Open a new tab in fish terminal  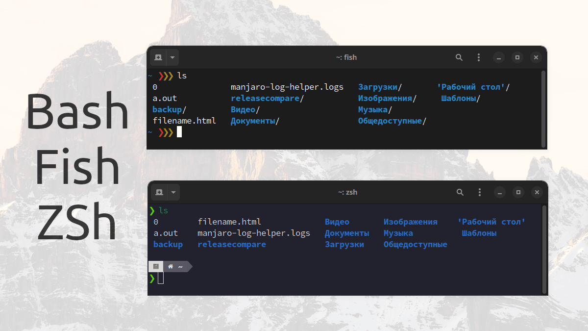[x=158, y=57]
